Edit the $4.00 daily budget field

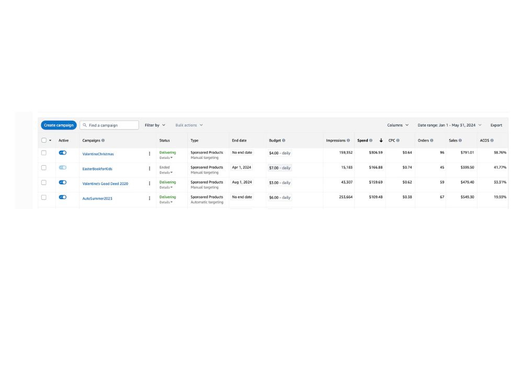click(x=279, y=153)
